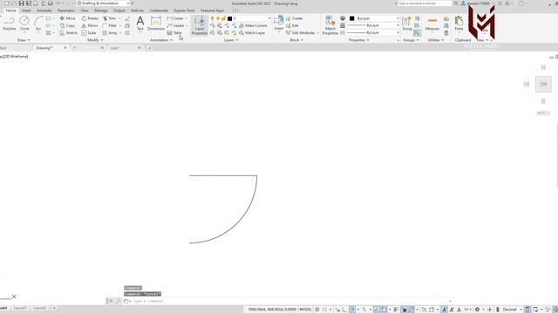Toggle polar tracking in status bar
Viewport: 558px width, 314px height.
pos(352,310)
